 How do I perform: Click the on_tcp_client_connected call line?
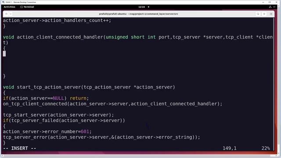[x=112, y=104]
